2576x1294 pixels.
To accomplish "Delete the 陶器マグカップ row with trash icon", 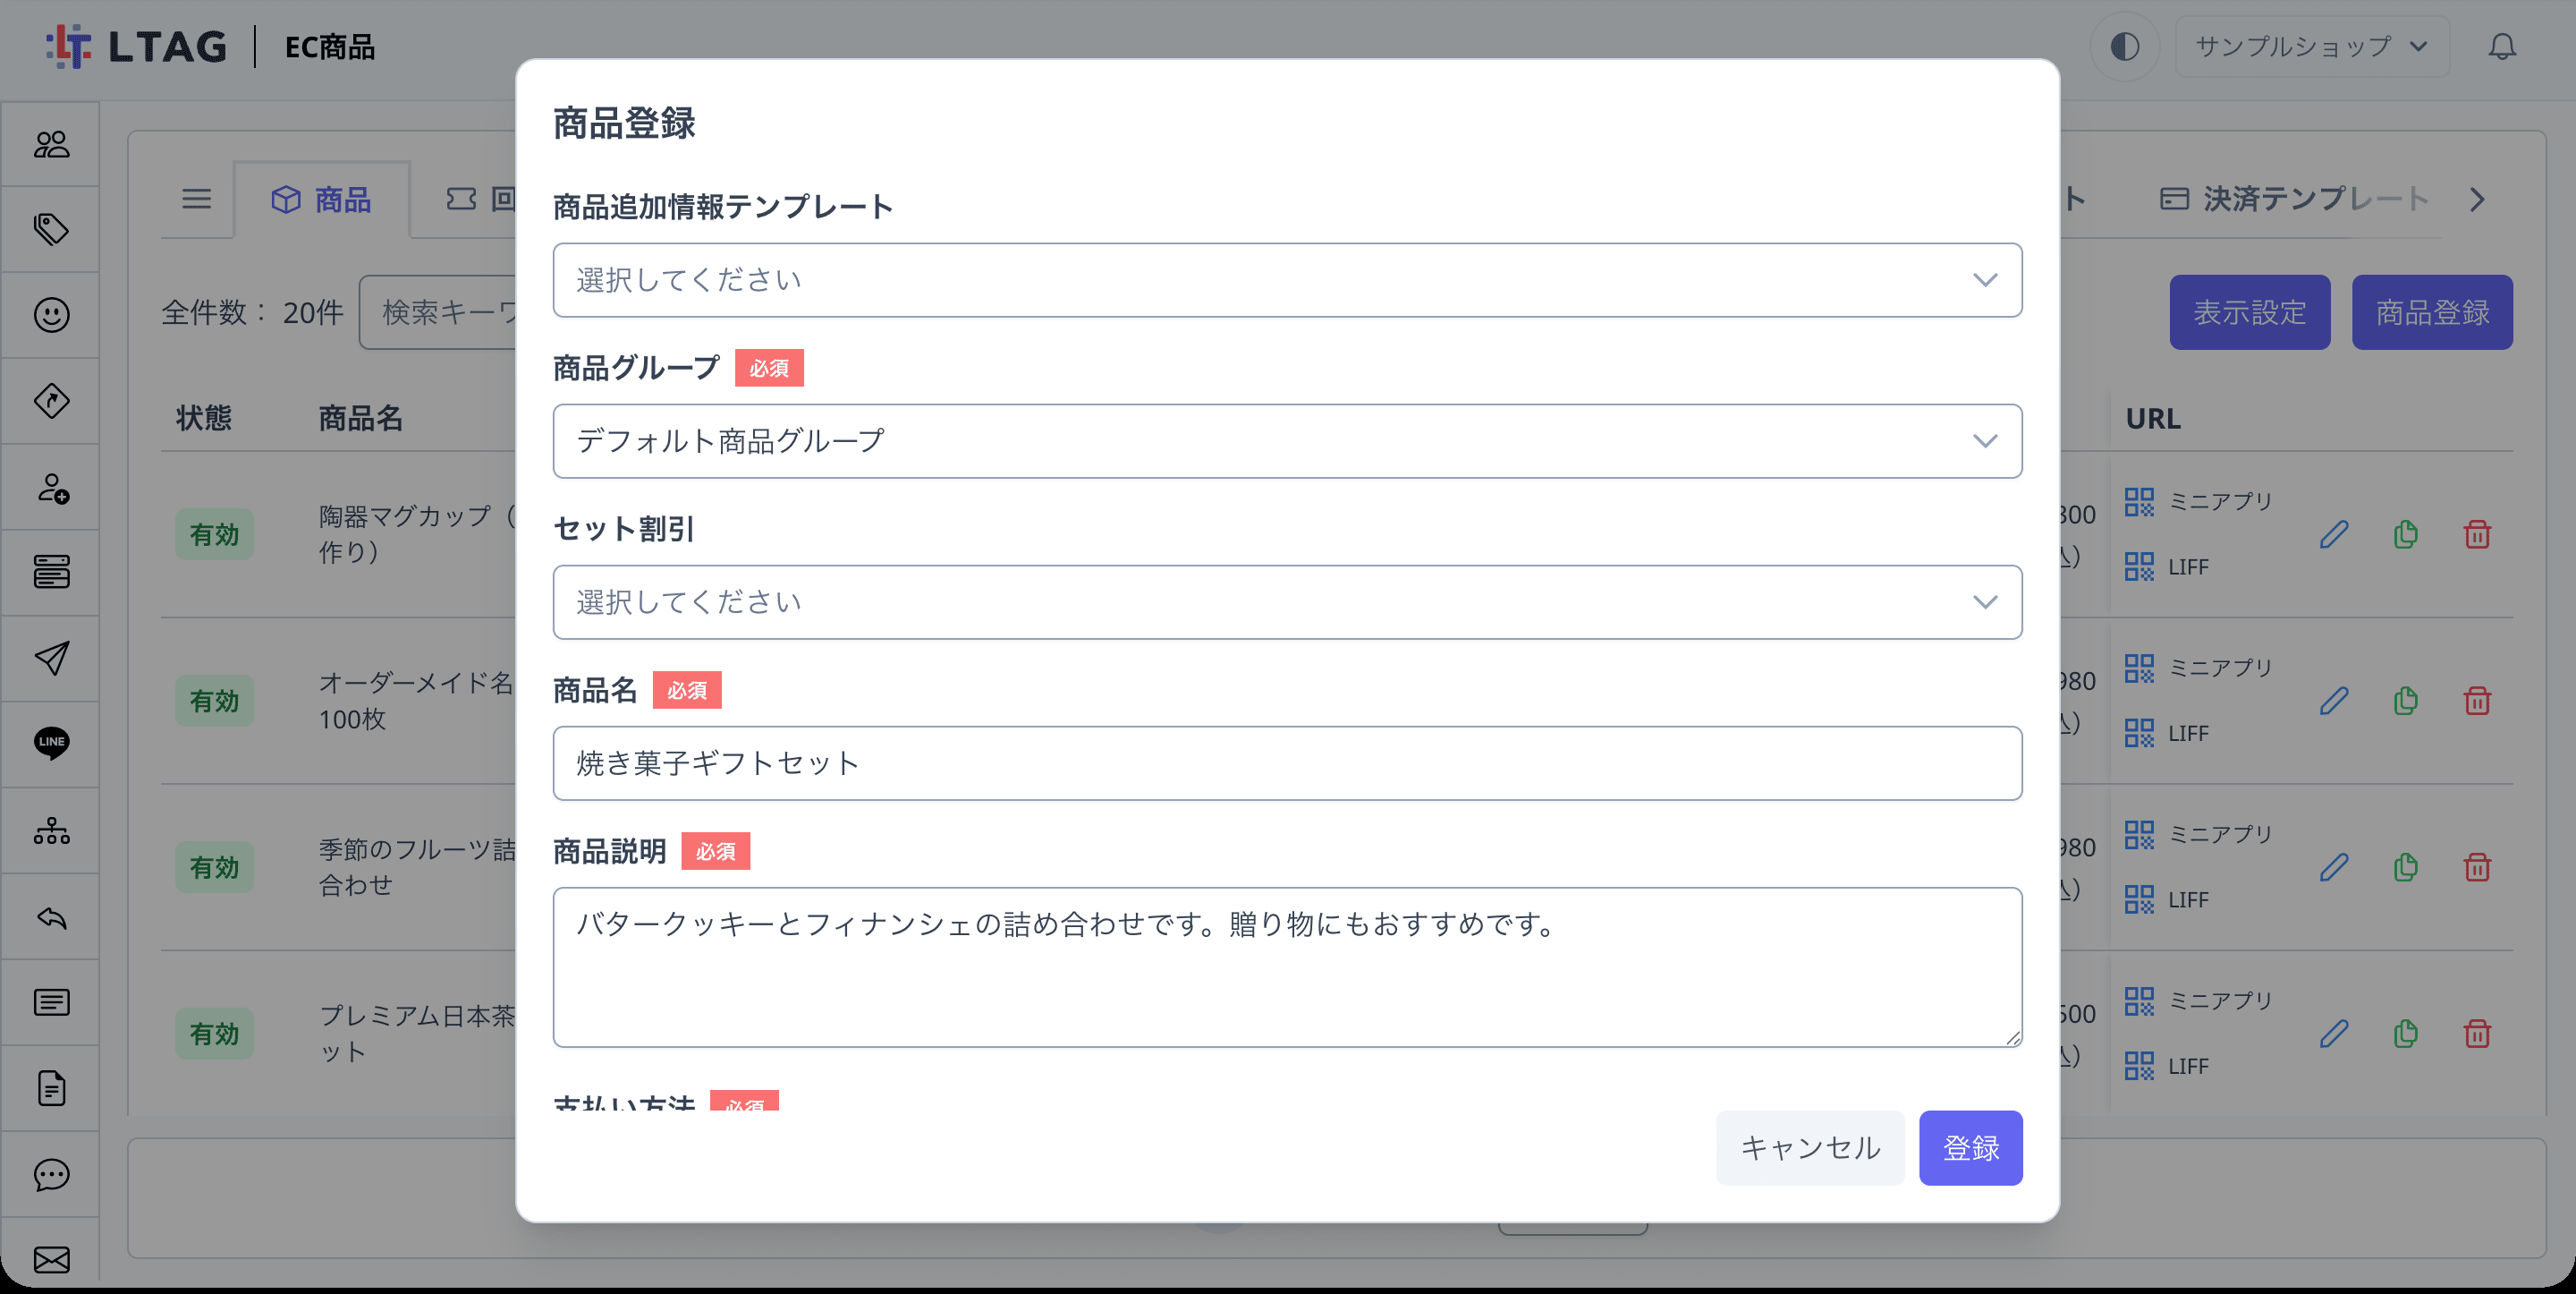I will pyautogui.click(x=2477, y=534).
